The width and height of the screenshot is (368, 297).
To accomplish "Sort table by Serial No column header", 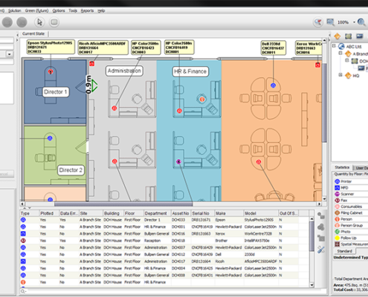I will coord(202,213).
